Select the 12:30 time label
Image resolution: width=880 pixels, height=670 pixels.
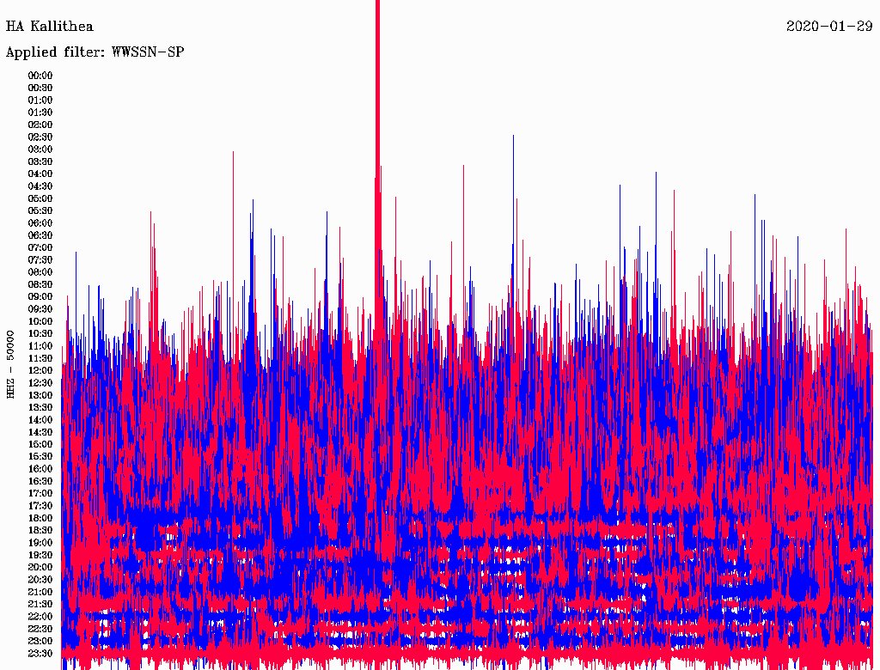[x=40, y=383]
